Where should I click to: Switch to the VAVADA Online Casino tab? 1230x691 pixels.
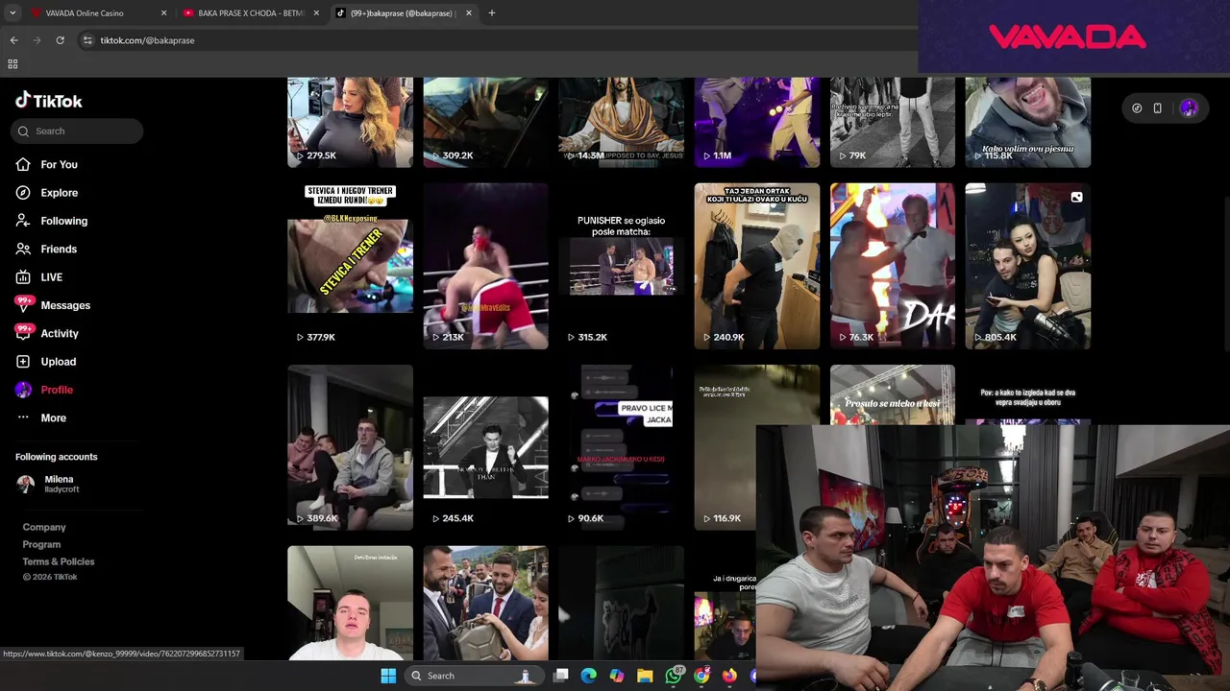[x=97, y=13]
